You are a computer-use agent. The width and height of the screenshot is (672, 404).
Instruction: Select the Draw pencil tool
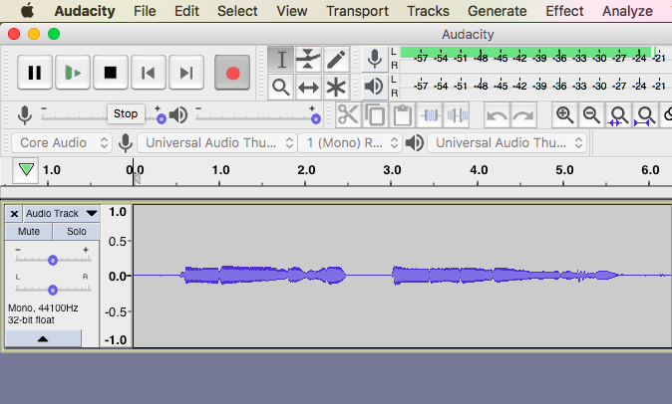point(337,59)
